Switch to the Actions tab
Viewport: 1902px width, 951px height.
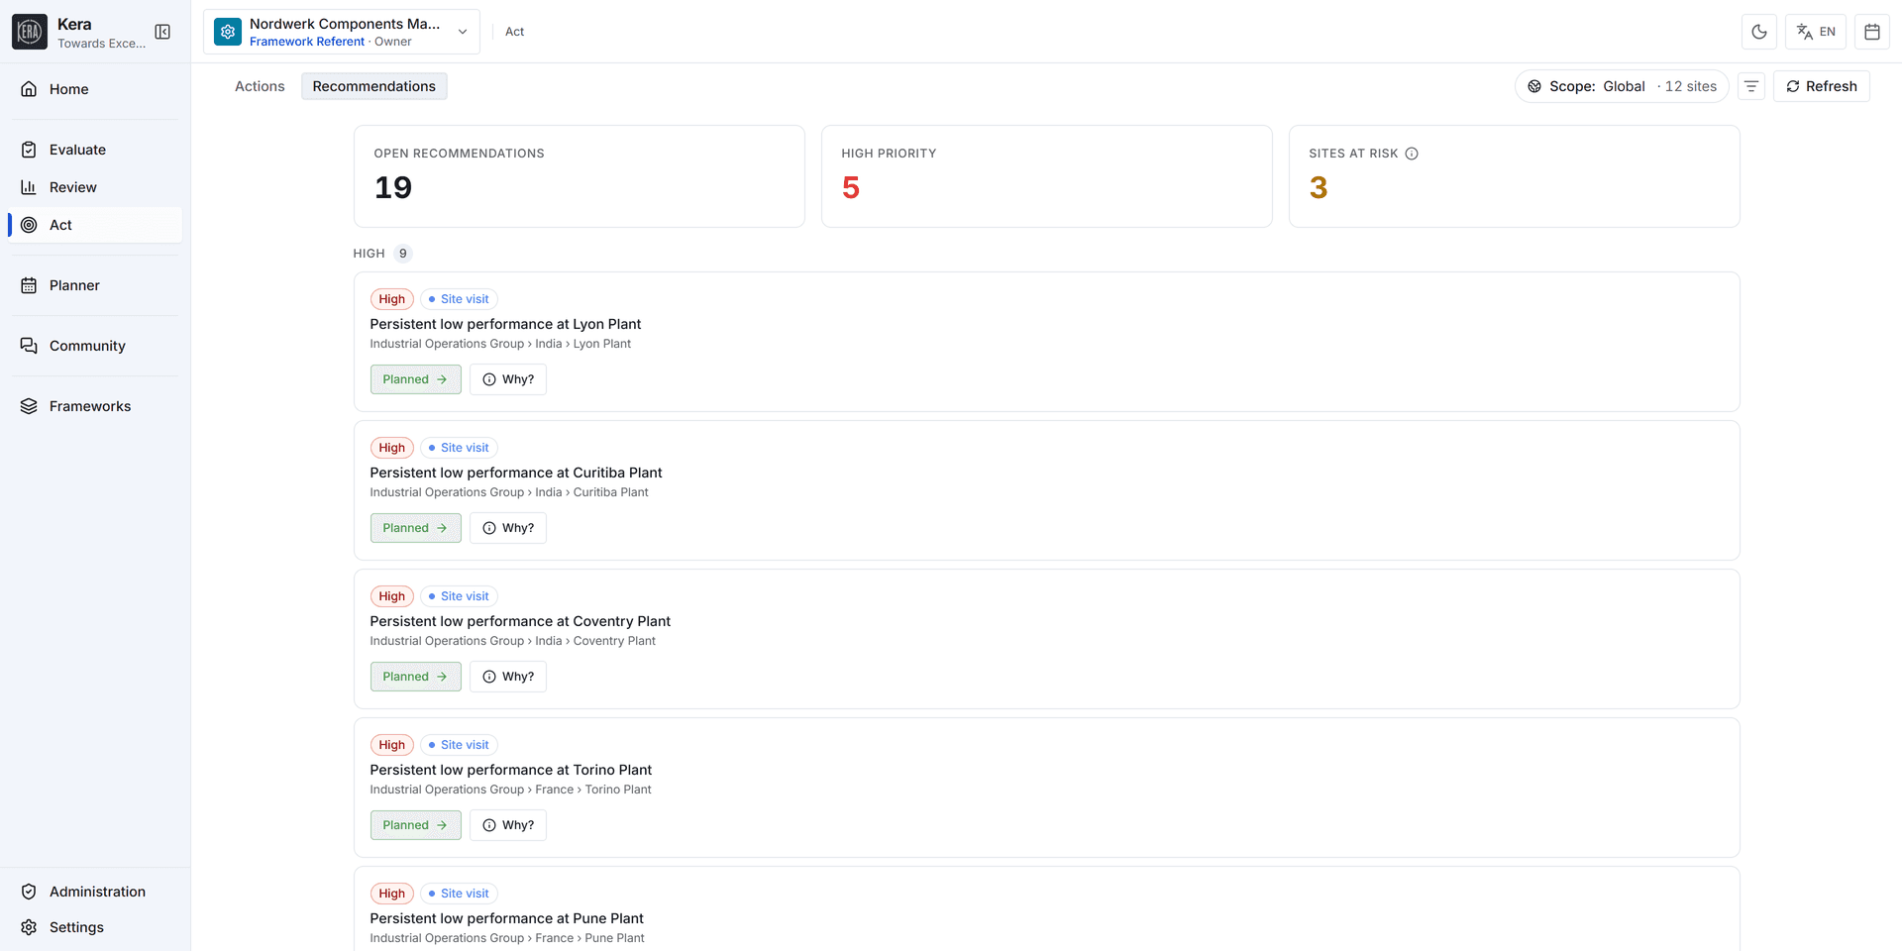click(x=260, y=86)
